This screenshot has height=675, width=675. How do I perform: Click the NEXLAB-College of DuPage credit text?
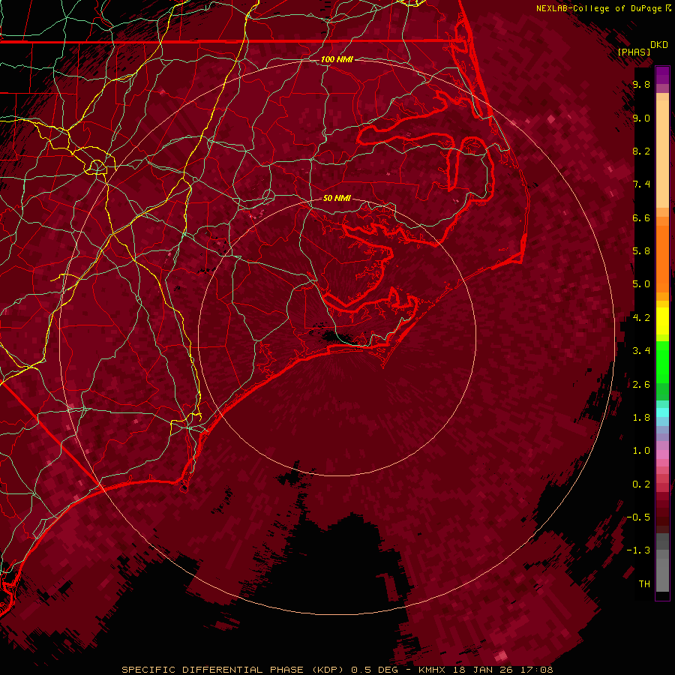pos(599,8)
